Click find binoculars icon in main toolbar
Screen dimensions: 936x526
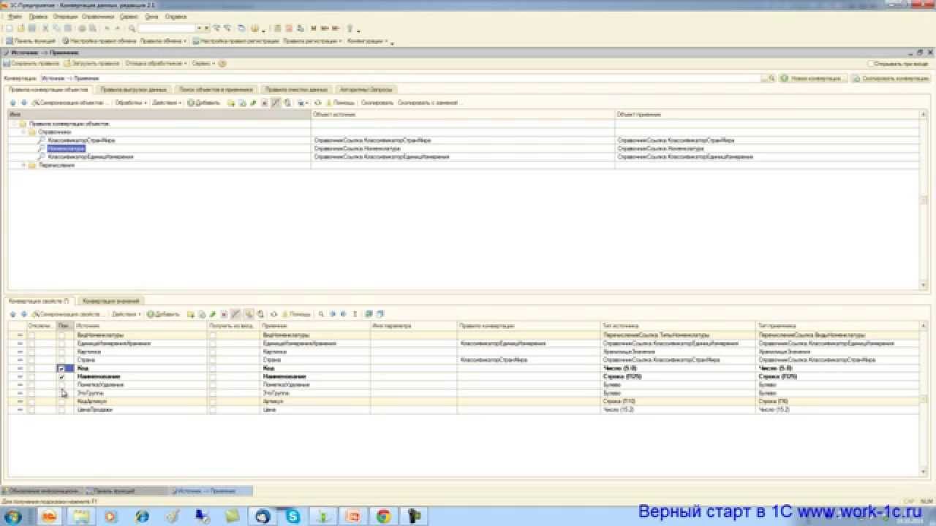click(132, 28)
